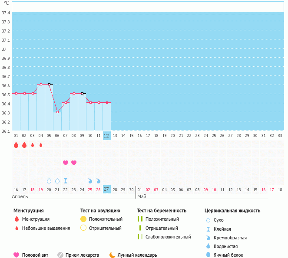Click the positive pregnancy test legend icon
This screenshot has width=288, height=258.
[139, 219]
